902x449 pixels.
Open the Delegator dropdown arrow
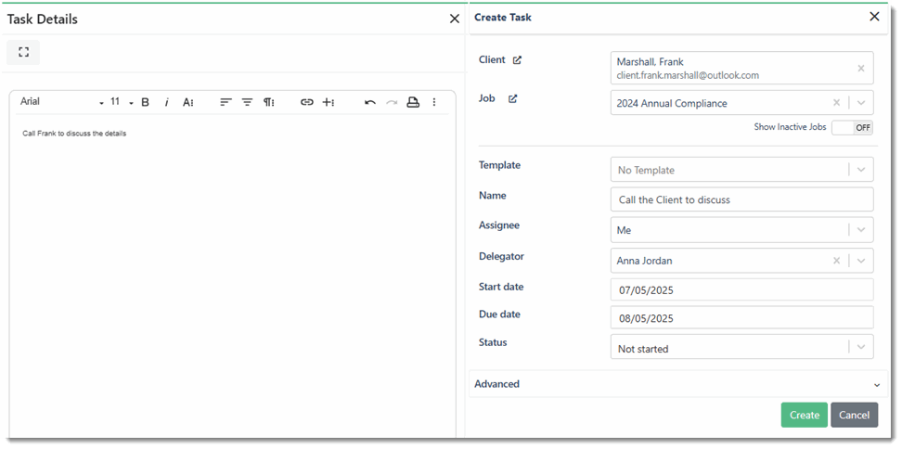861,261
